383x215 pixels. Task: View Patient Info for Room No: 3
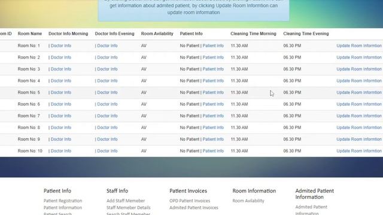click(213, 69)
